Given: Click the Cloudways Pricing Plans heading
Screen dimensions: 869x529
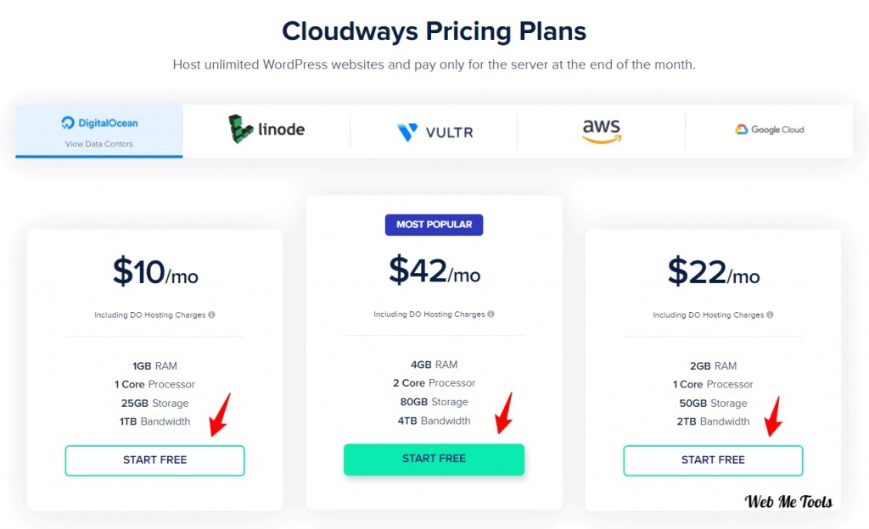Looking at the screenshot, I should [434, 31].
